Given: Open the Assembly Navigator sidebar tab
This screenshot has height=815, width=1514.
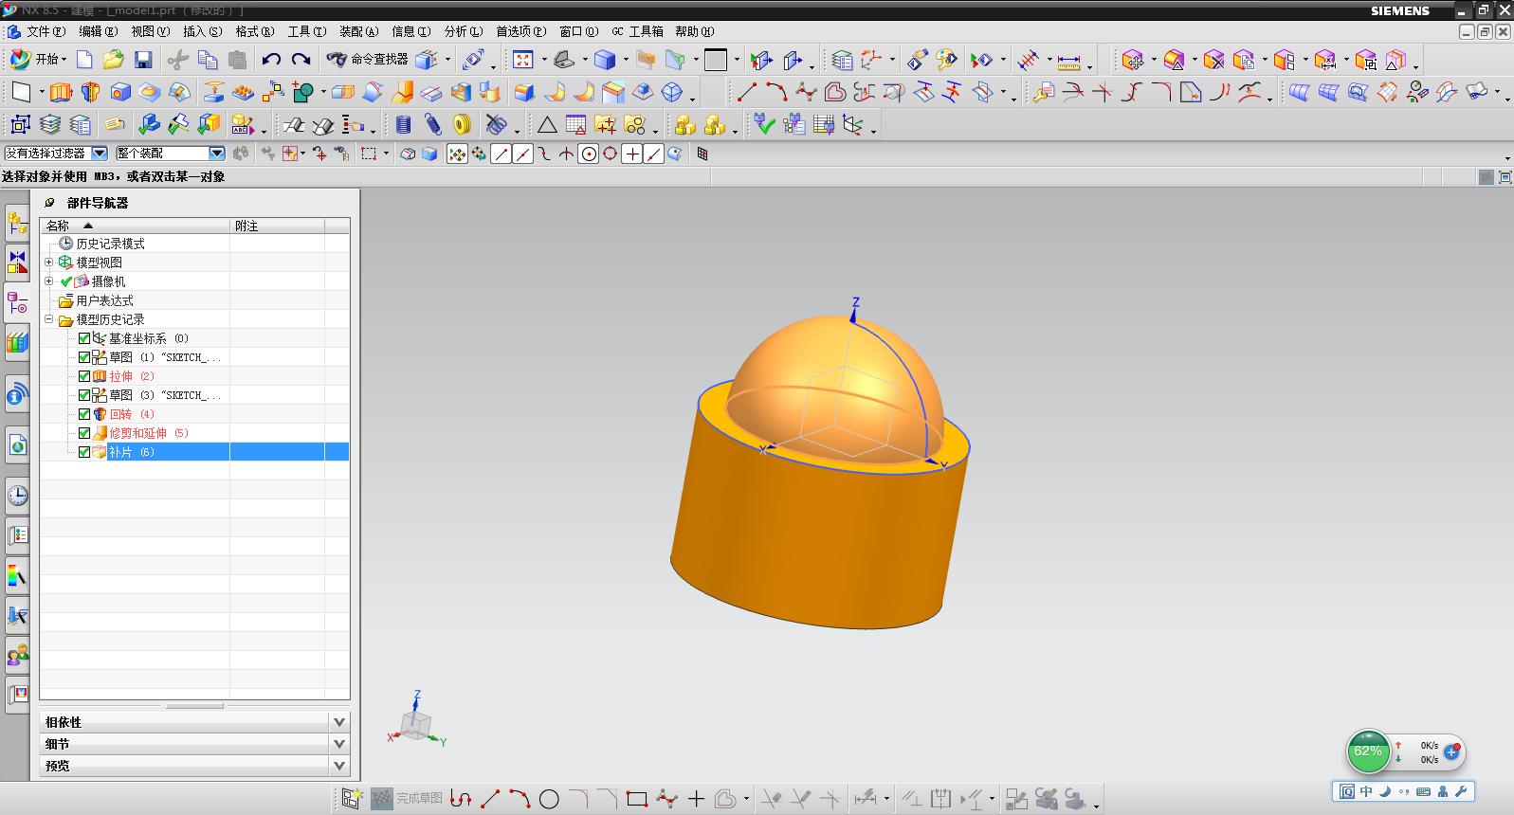Looking at the screenshot, I should point(17,223).
